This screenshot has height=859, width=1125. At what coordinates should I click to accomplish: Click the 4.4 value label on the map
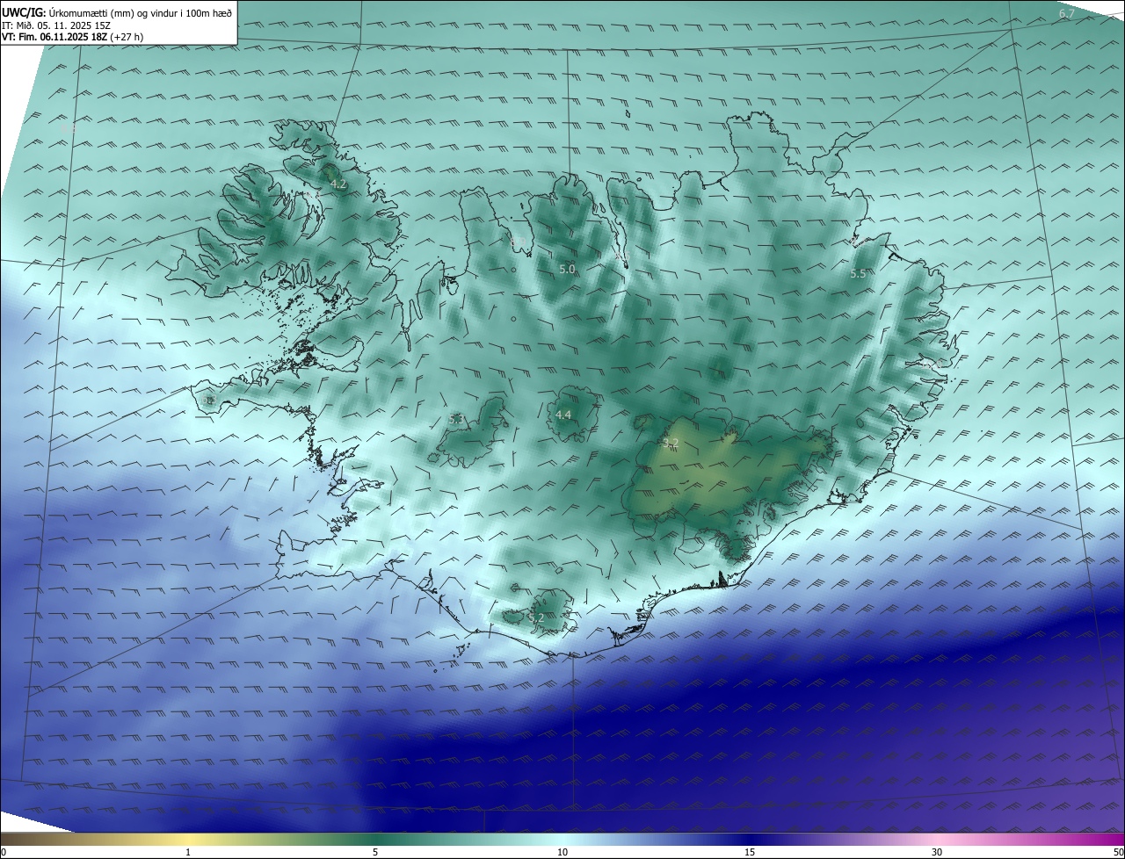[563, 415]
